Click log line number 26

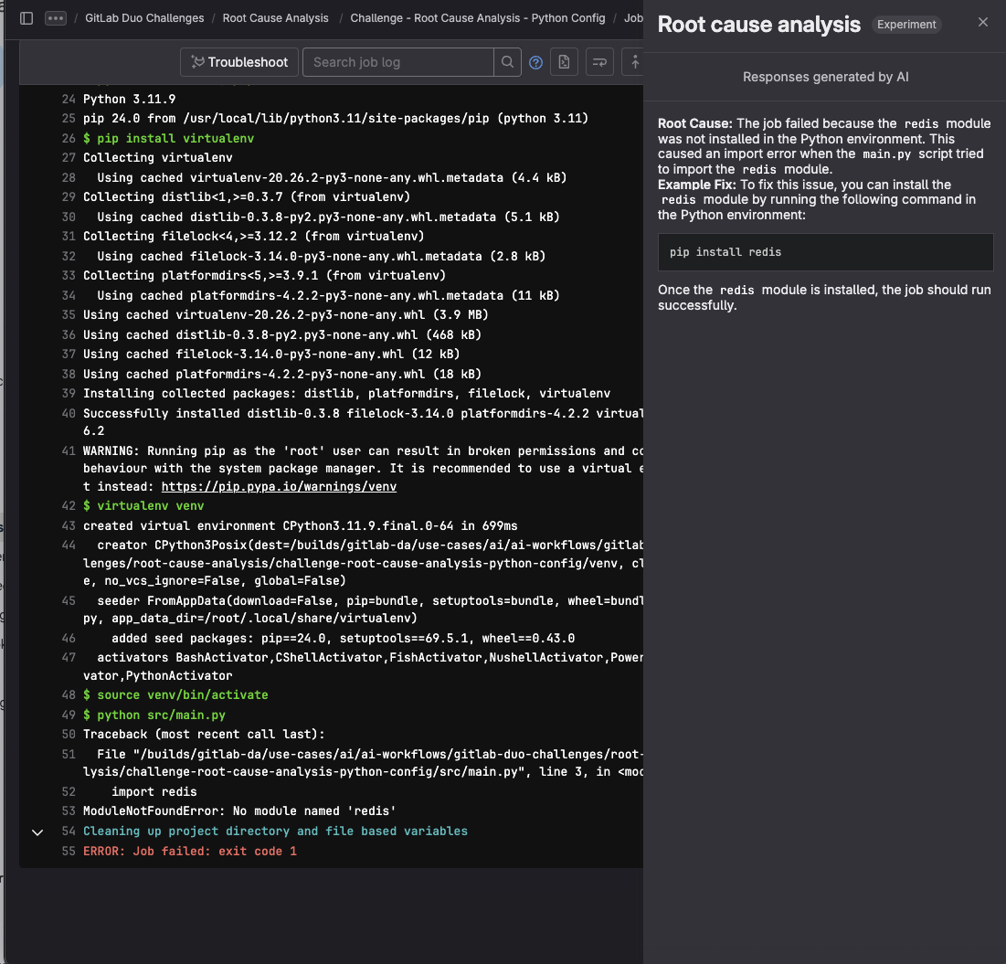click(x=69, y=138)
